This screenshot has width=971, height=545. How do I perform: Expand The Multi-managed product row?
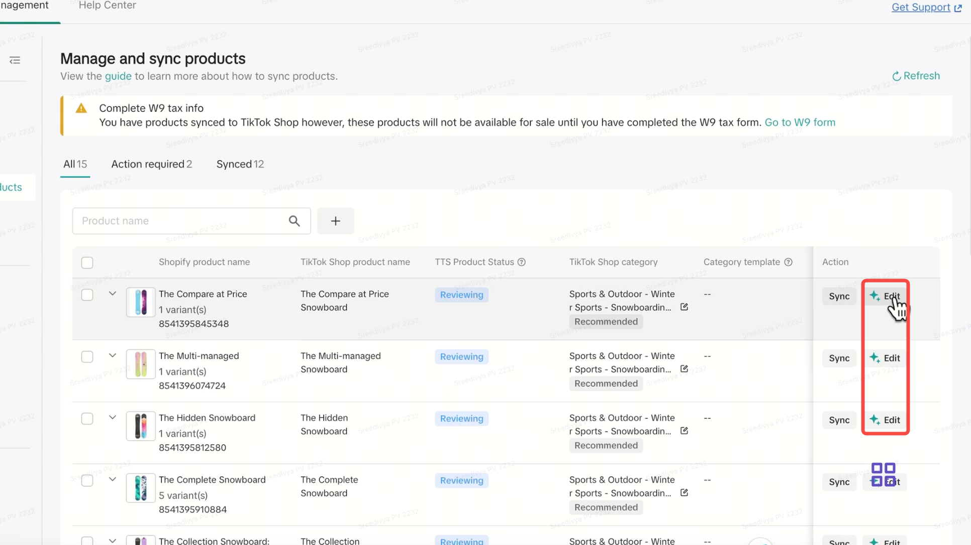coord(112,355)
